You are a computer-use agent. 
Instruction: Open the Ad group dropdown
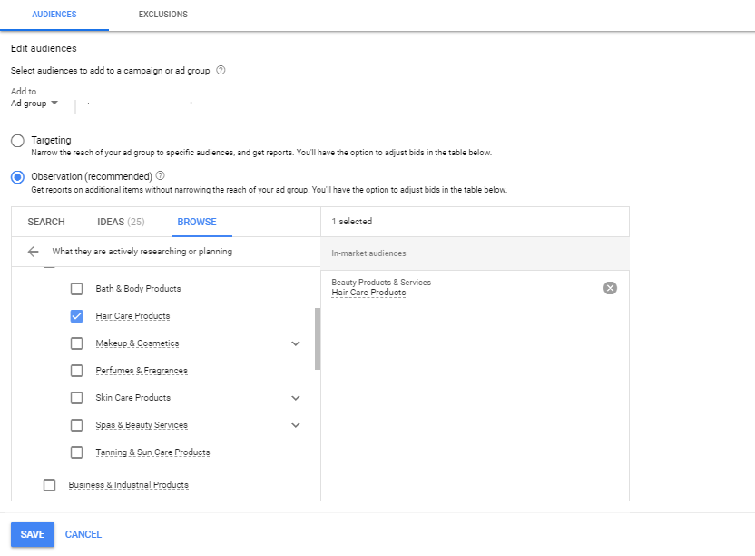point(34,104)
